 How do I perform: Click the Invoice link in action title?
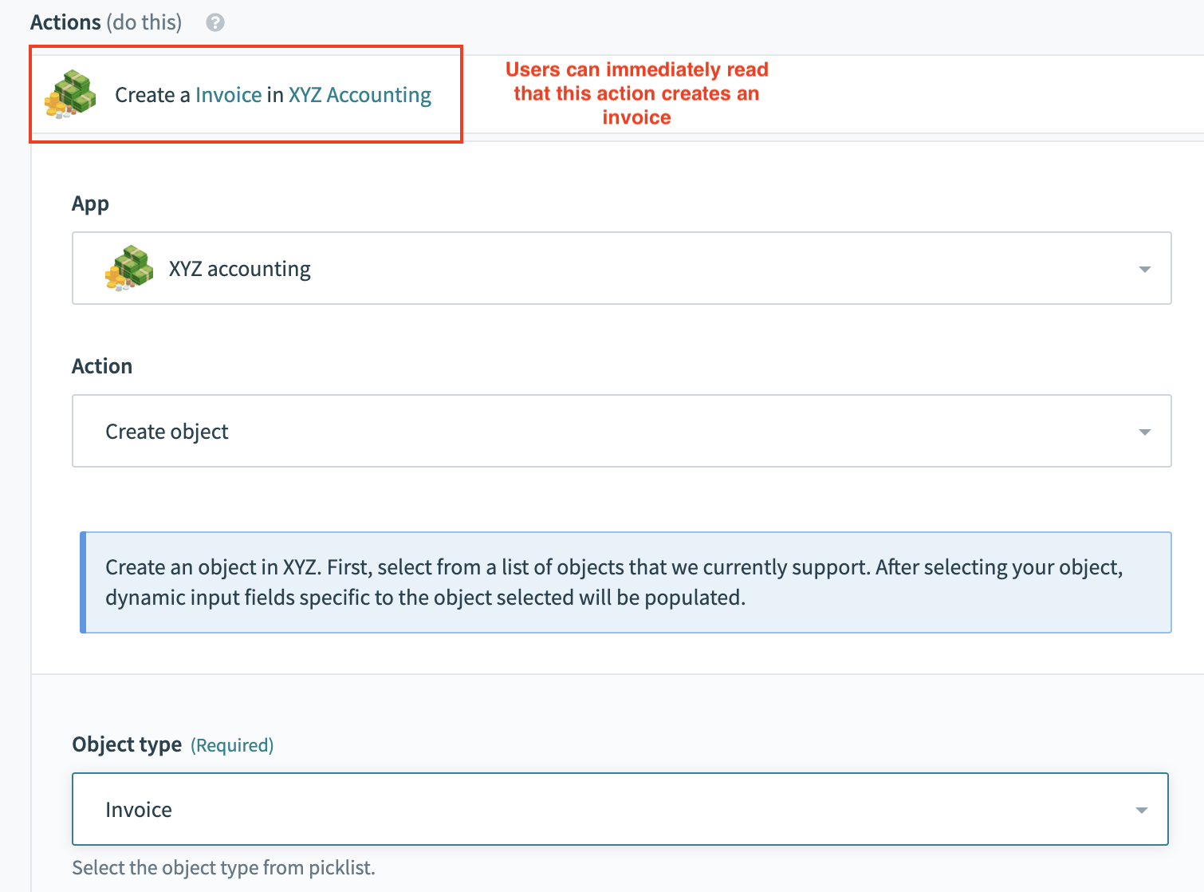tap(227, 94)
